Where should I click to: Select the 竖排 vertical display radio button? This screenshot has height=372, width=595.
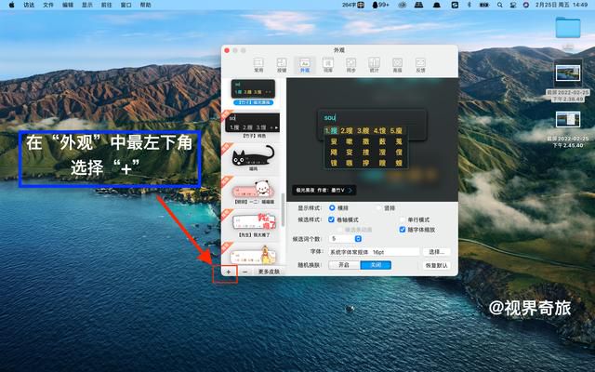pos(378,208)
